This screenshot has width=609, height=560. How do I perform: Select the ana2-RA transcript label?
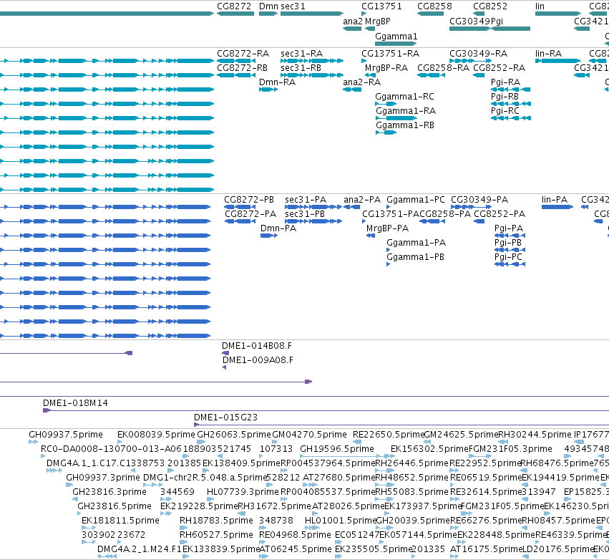coord(361,82)
